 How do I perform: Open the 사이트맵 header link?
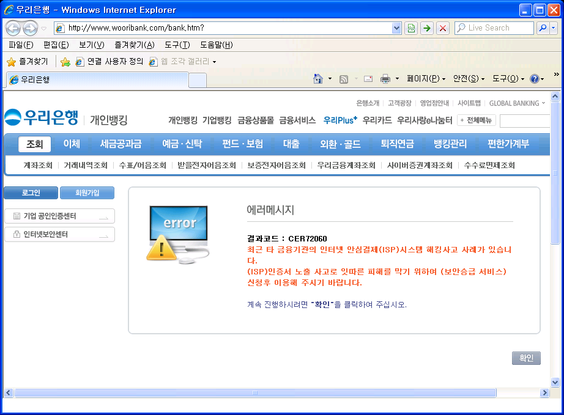pos(469,103)
